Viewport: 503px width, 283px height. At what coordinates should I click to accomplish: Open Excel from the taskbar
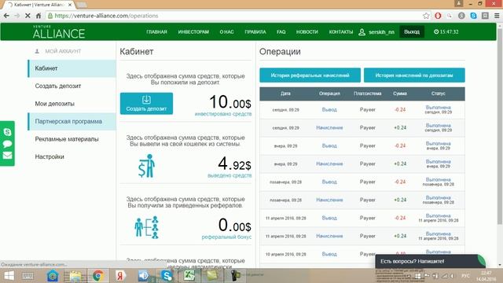[189, 276]
